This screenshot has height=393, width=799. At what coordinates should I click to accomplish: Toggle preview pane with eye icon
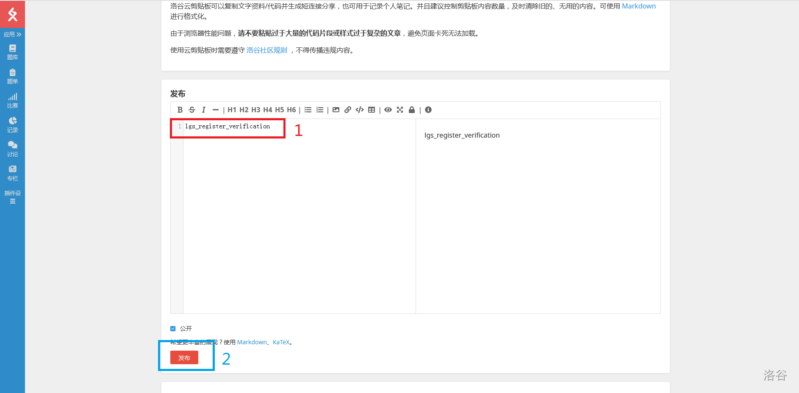tap(388, 110)
